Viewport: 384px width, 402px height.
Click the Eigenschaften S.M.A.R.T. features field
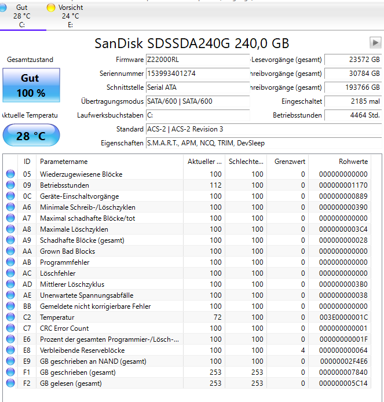(264, 143)
